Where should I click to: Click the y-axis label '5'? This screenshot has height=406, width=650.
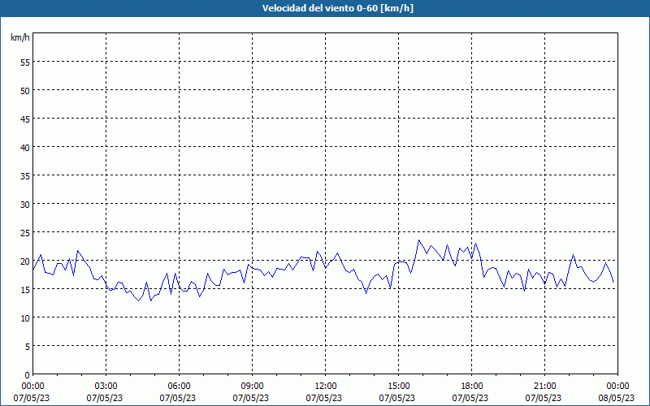tap(28, 347)
